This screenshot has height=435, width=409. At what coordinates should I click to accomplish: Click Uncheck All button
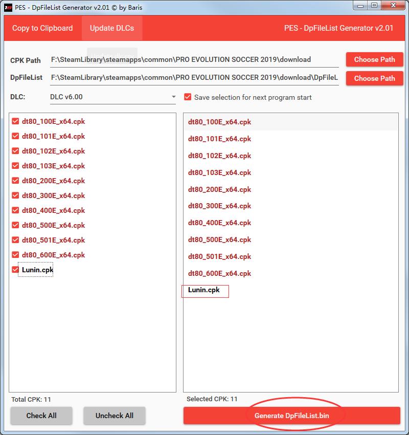tap(115, 416)
